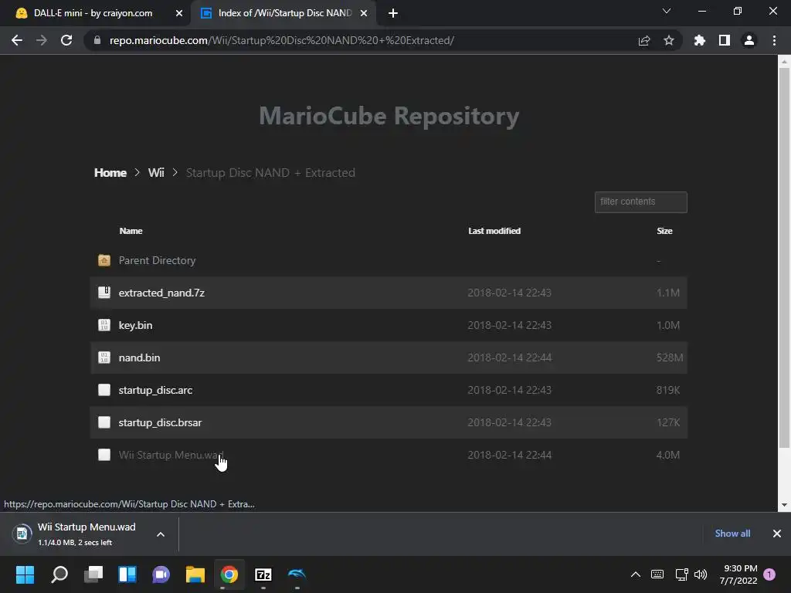Sort by Size column header
This screenshot has width=791, height=593.
coord(664,231)
